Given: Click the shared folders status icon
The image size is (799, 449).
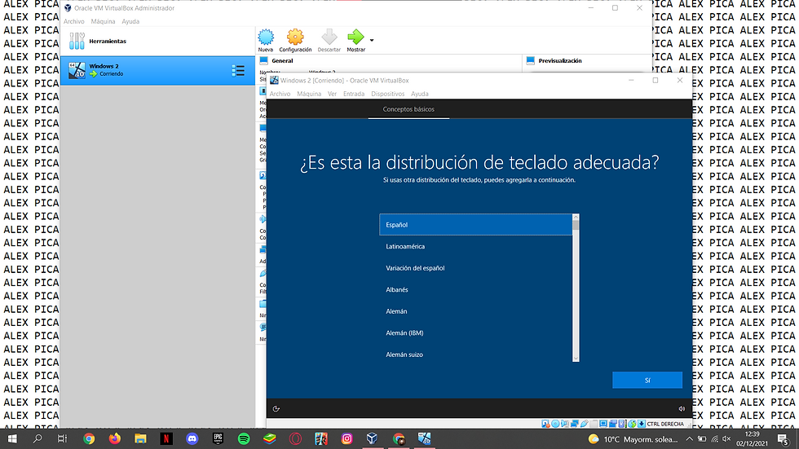Looking at the screenshot, I should [x=594, y=424].
